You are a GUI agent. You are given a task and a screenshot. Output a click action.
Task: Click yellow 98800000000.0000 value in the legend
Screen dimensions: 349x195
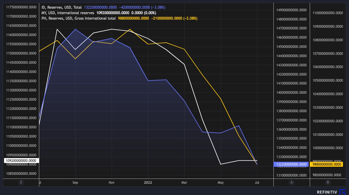(x=134, y=18)
